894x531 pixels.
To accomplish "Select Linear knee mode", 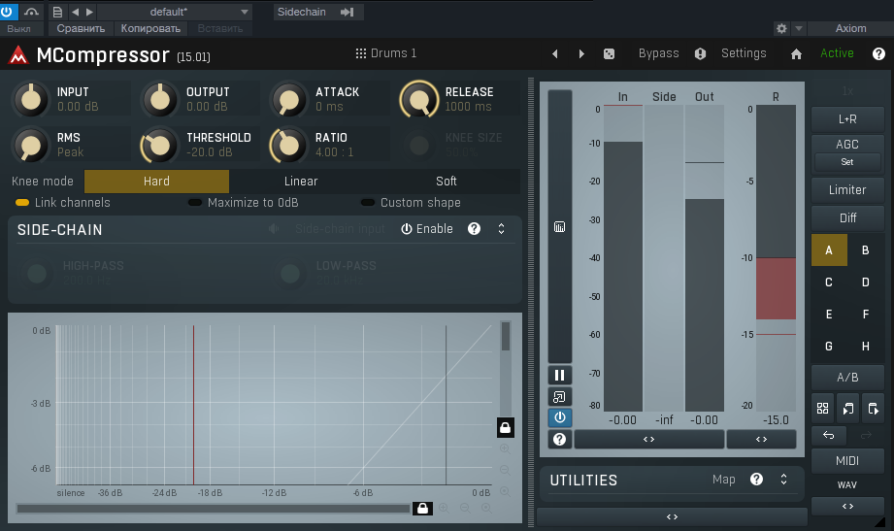I will click(x=301, y=182).
